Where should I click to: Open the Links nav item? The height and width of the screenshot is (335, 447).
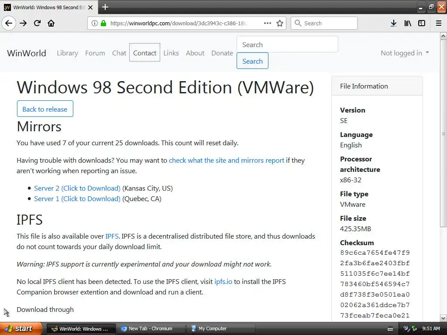171,53
